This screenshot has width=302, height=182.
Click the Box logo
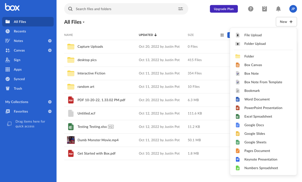[12, 7]
